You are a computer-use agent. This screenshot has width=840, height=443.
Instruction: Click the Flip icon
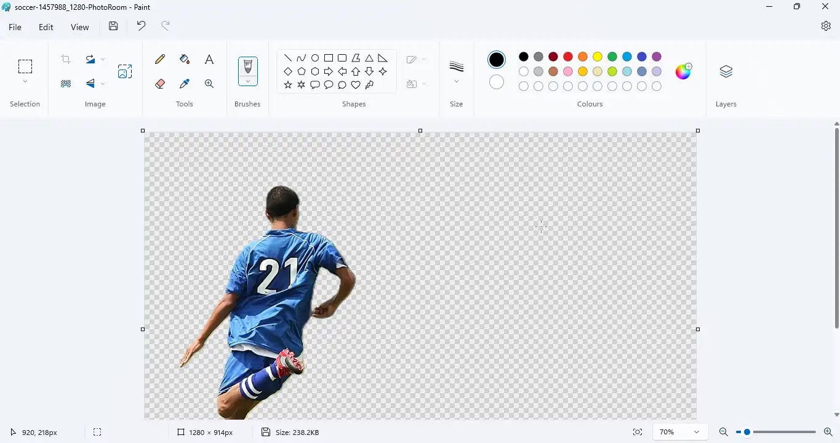coord(90,84)
